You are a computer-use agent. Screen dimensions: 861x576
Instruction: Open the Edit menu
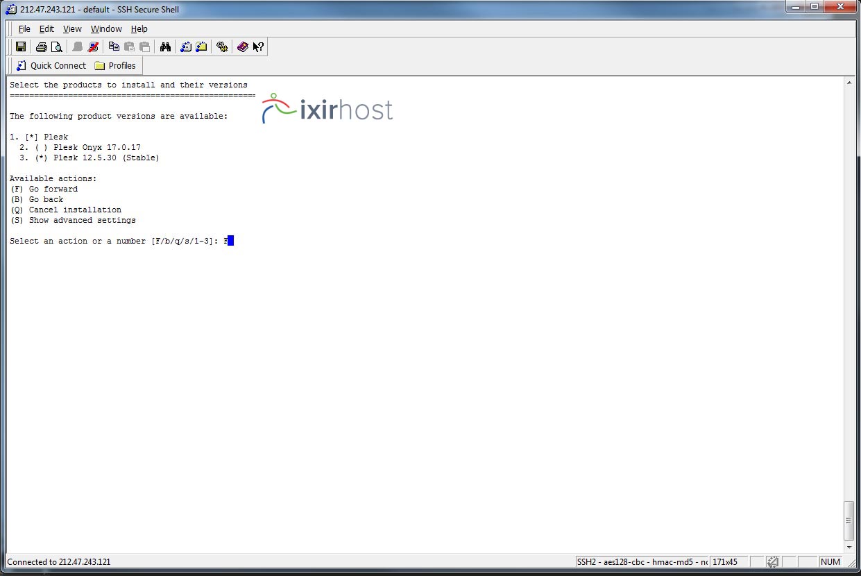pos(46,29)
